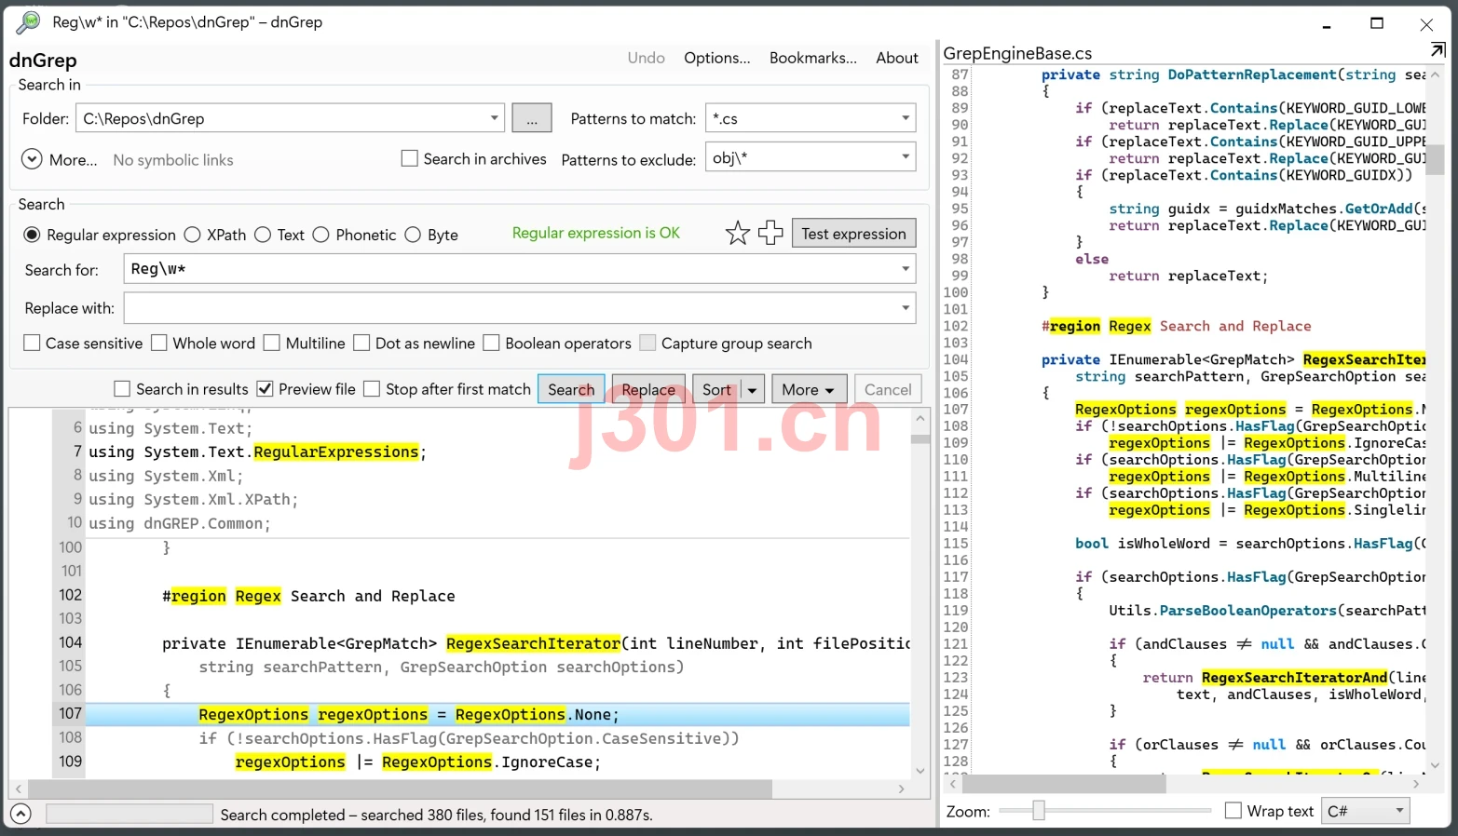Open the Folder path dropdown

click(x=494, y=118)
